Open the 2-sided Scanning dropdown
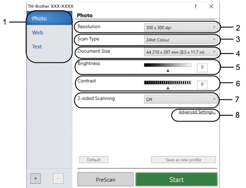The width and height of the screenshot is (246, 188). [181, 99]
